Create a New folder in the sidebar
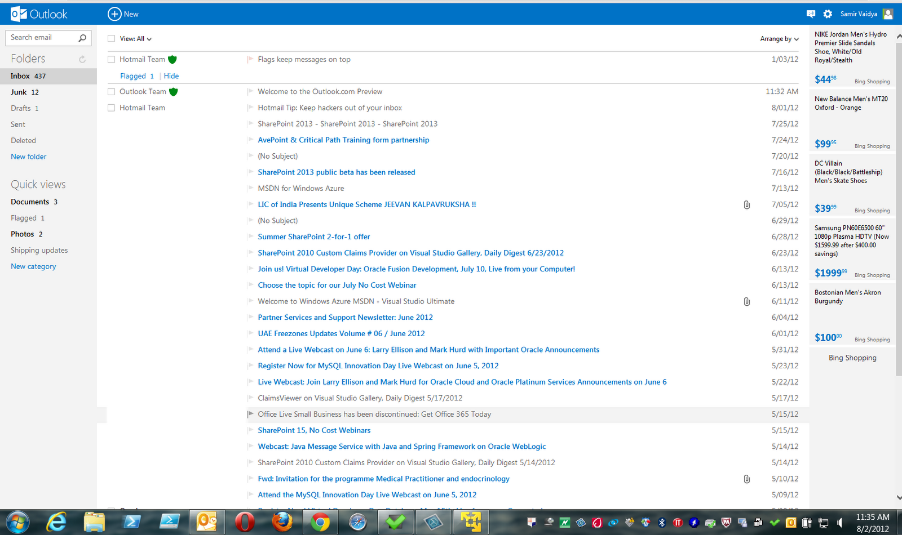The width and height of the screenshot is (902, 535). (28, 156)
